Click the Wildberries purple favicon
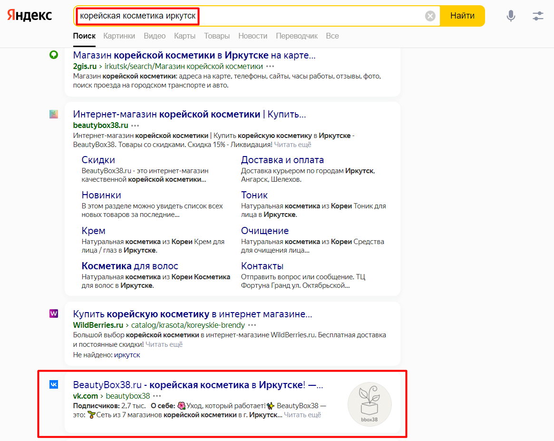The width and height of the screenshot is (554, 441). click(54, 314)
